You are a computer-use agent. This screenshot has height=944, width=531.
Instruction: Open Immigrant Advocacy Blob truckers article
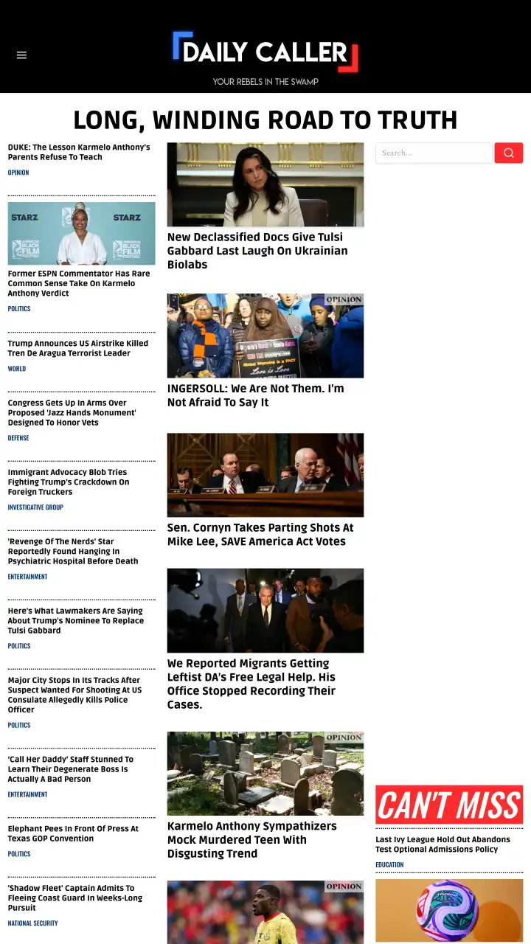point(69,482)
